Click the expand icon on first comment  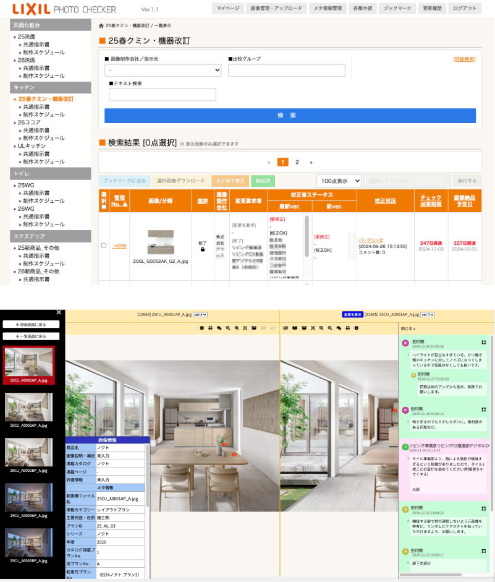click(483, 342)
